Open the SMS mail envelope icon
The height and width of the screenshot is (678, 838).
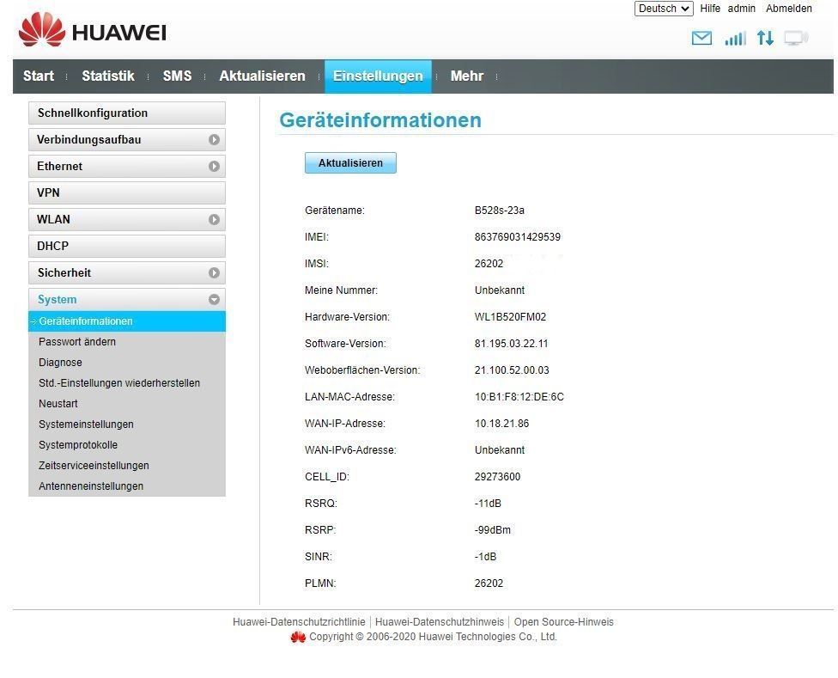point(701,39)
